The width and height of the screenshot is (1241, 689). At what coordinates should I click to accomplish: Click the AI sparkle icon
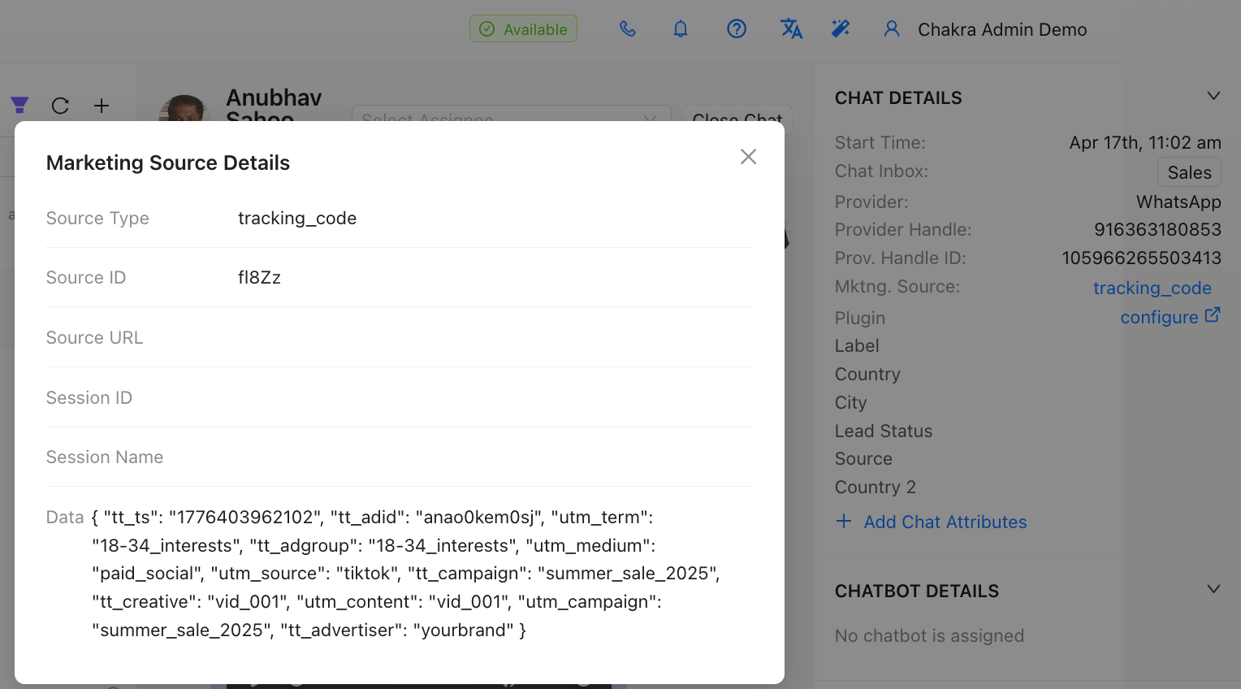tap(841, 28)
